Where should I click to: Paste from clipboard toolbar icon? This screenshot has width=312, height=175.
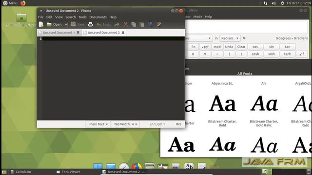[142, 24]
